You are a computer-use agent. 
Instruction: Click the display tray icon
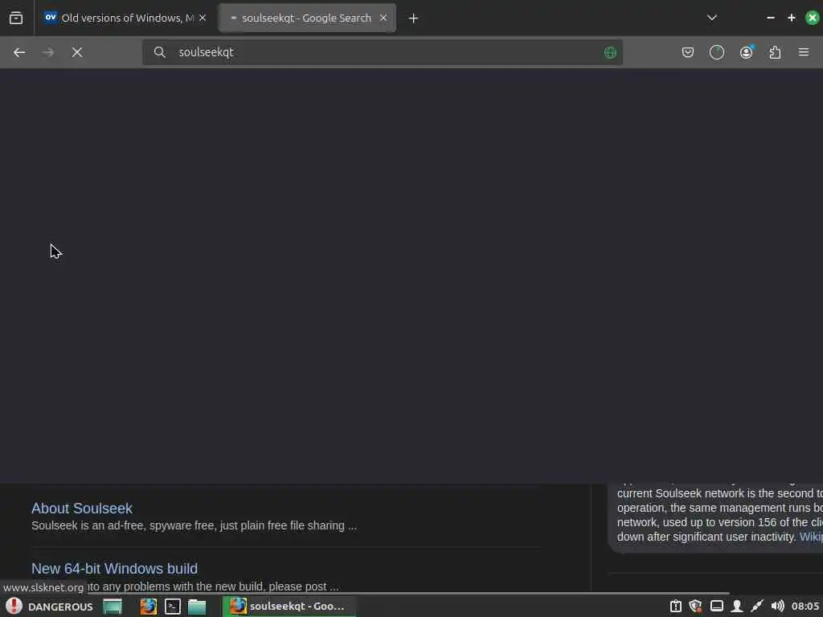[x=716, y=607]
